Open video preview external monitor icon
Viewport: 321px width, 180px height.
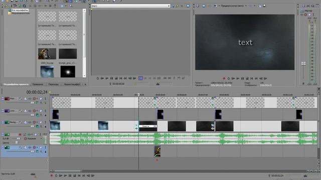coord(204,6)
